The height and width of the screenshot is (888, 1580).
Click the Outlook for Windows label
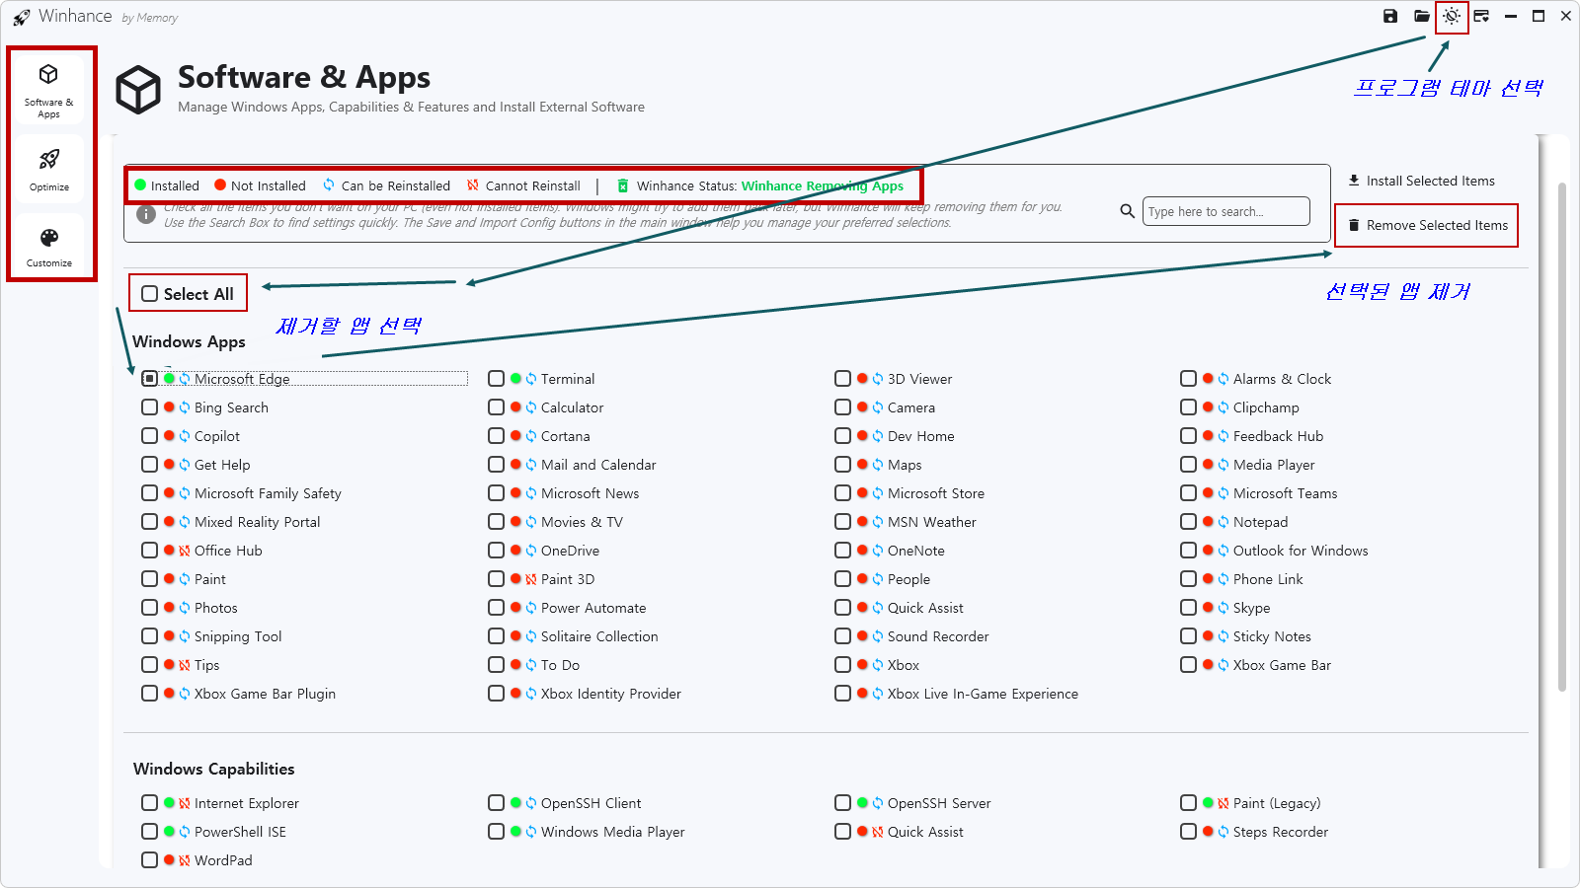tap(1301, 551)
